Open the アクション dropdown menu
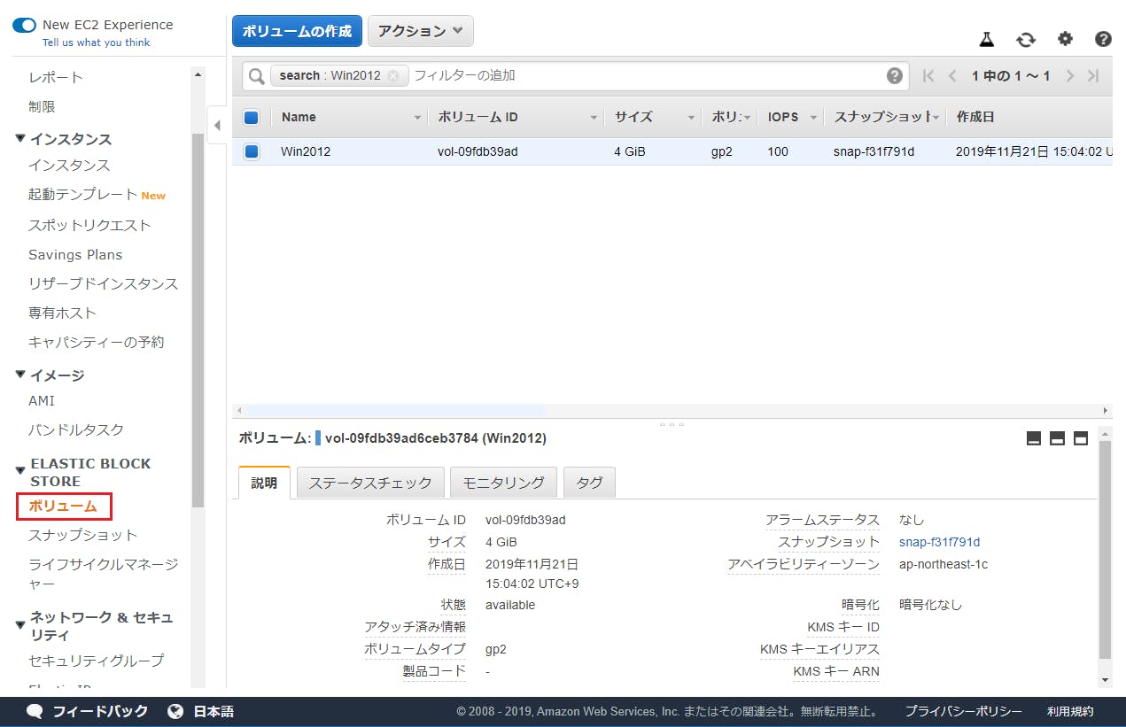 tap(421, 31)
